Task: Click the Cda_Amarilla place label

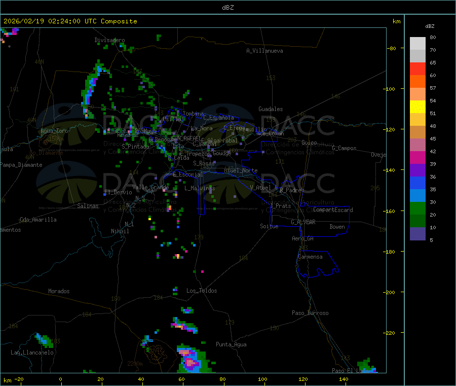Action: [x=38, y=220]
